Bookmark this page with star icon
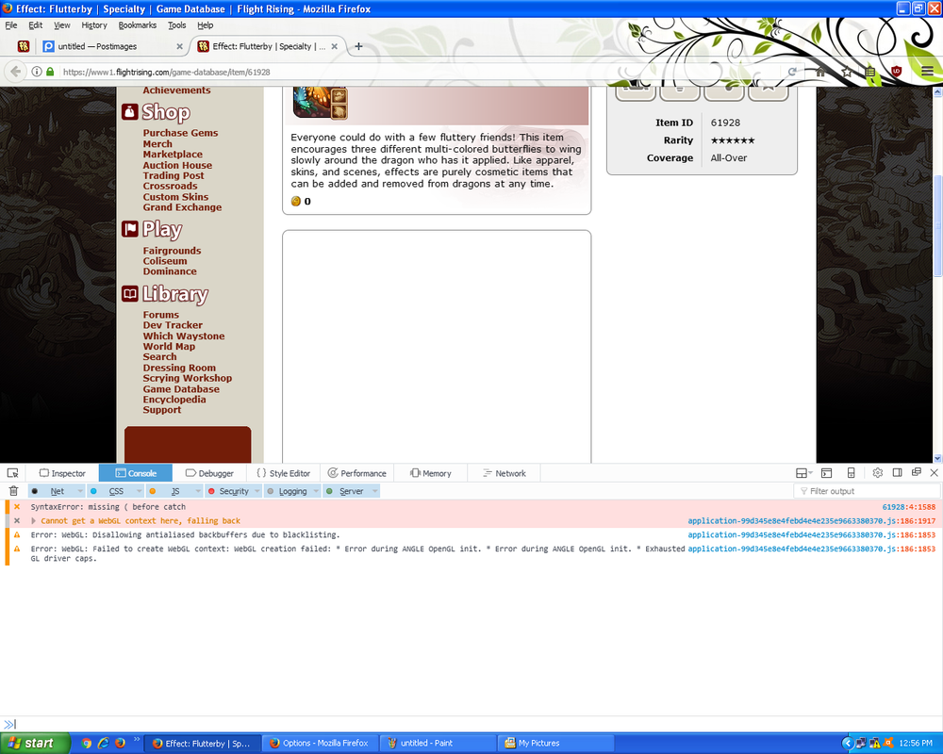Viewport: 943px width, 754px height. (846, 72)
